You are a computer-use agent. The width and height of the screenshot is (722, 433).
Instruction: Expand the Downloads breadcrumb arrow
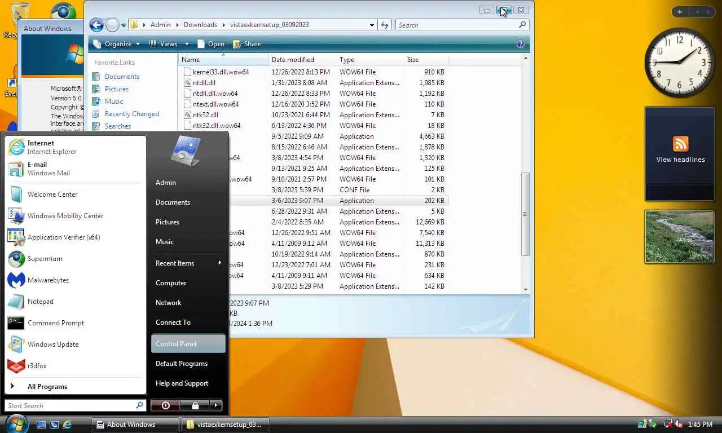223,25
